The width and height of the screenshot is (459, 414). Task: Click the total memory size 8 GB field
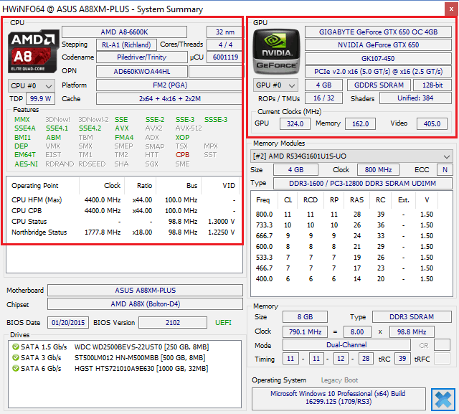(x=305, y=317)
